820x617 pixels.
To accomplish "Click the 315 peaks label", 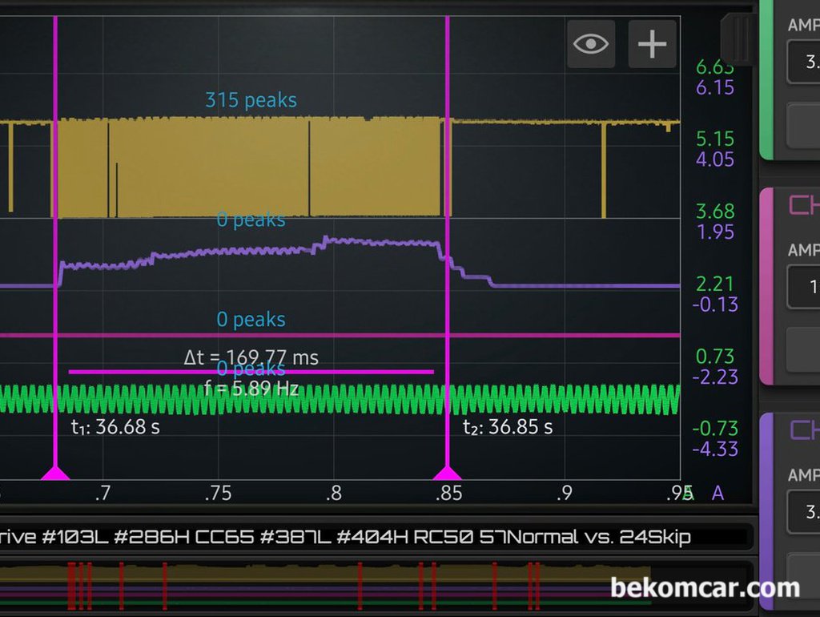I will click(251, 100).
